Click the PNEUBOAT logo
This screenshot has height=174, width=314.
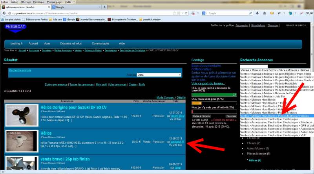coord(15,26)
